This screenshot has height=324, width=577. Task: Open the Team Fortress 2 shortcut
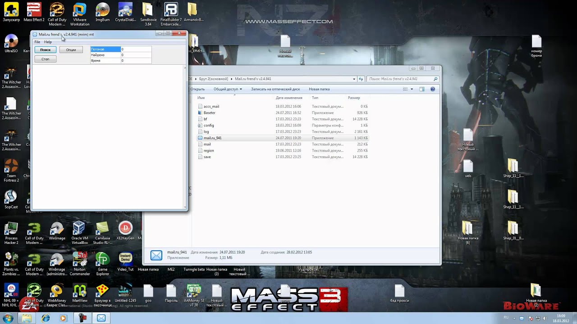coord(11,171)
